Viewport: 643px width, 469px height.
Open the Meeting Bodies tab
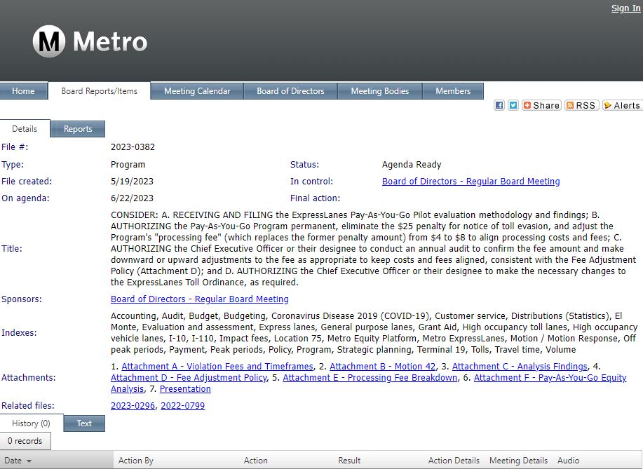click(x=380, y=91)
